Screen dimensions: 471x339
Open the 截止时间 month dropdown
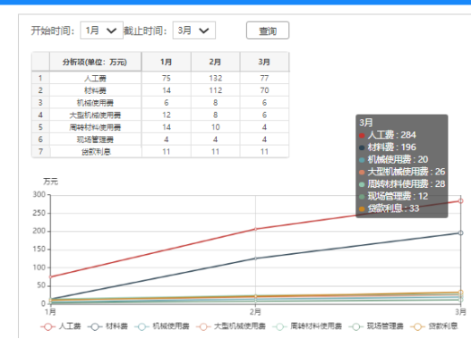point(194,30)
